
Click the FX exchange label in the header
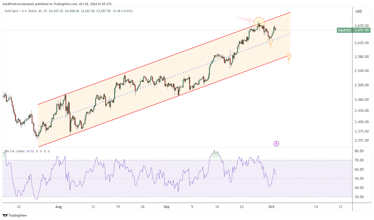click(45, 11)
